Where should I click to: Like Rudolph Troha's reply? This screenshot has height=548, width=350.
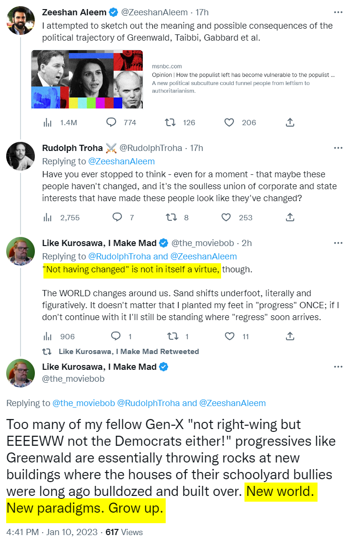click(226, 217)
